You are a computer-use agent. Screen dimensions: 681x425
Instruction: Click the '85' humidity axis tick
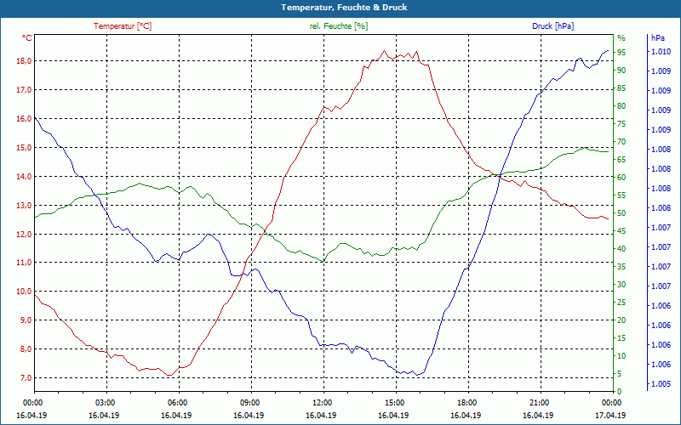click(621, 88)
